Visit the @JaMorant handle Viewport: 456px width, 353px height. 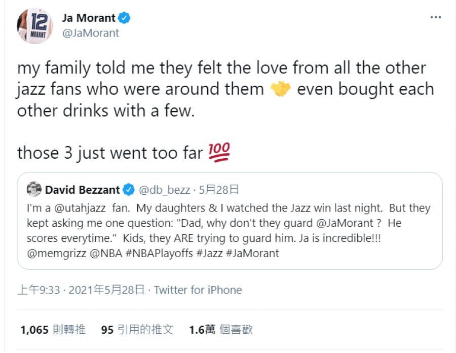tap(91, 33)
